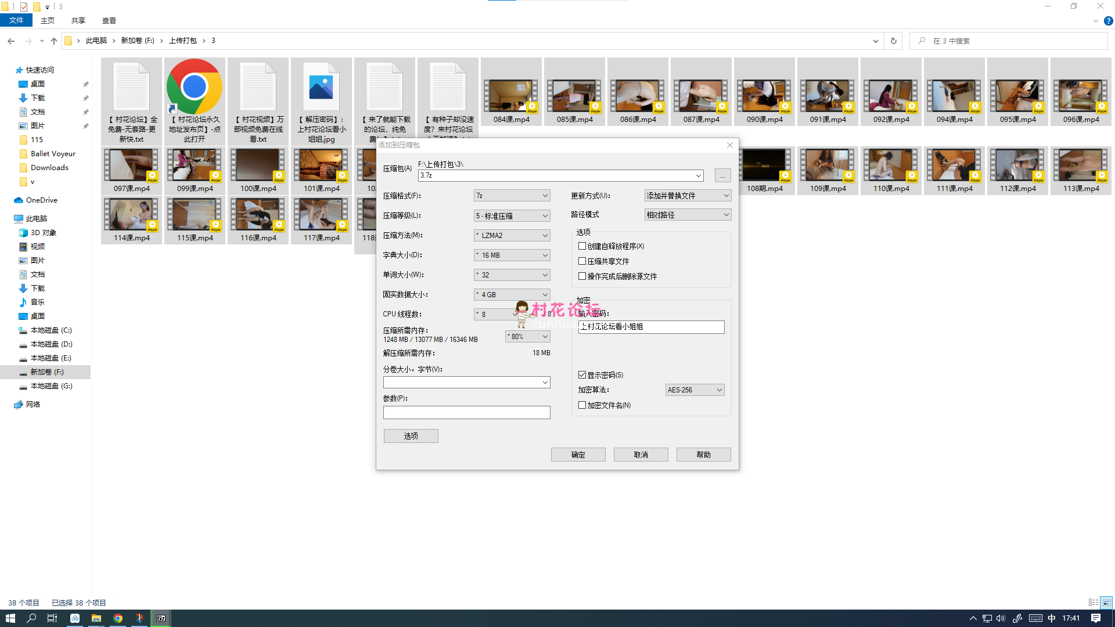Click the OneDrive icon in sidebar
The height and width of the screenshot is (627, 1115).
point(19,200)
